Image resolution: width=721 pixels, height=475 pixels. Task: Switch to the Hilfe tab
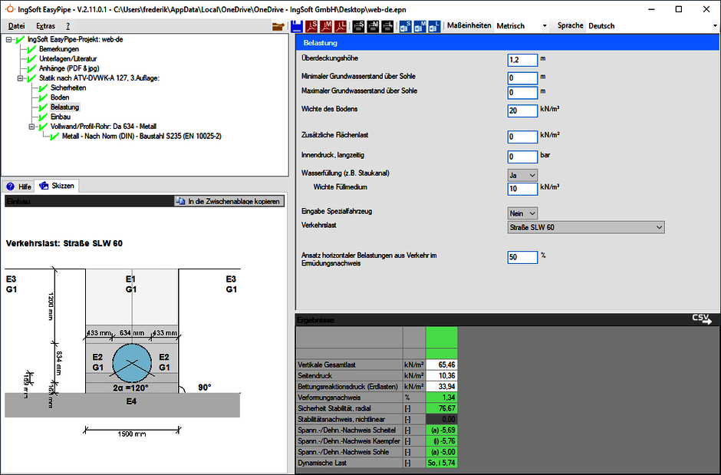point(19,186)
